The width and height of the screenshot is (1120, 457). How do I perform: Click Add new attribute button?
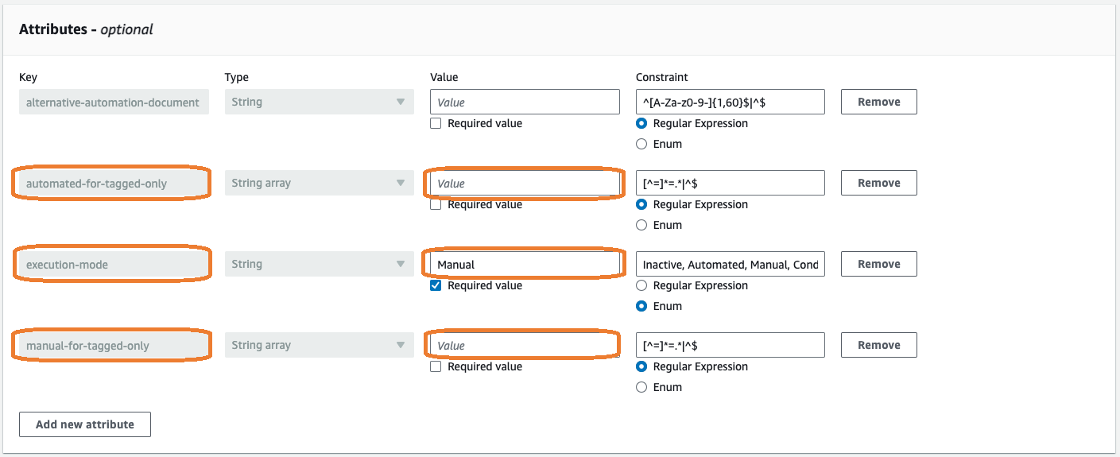point(84,424)
